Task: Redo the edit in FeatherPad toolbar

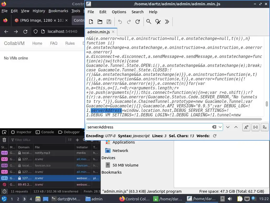Action: [x=129, y=22]
